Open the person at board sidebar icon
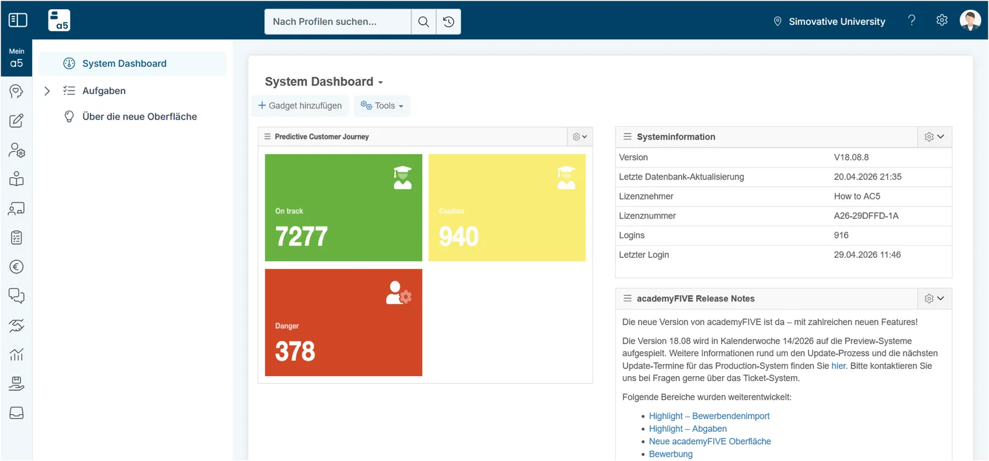This screenshot has width=989, height=461. (x=16, y=208)
